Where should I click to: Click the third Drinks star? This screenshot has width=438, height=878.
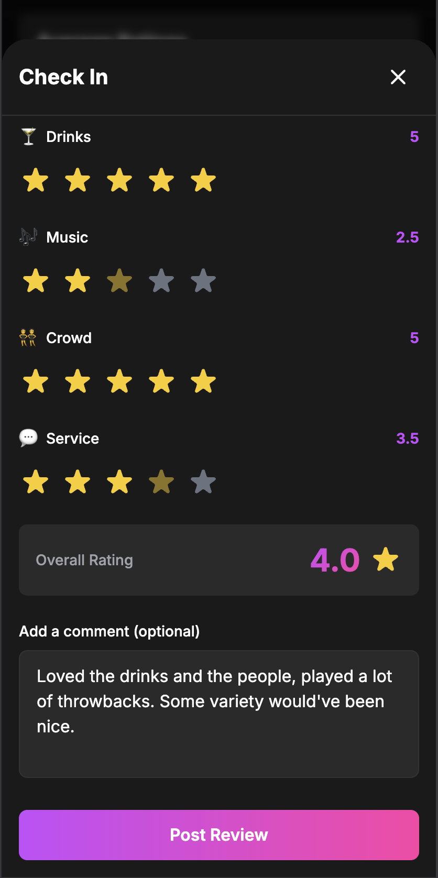click(119, 180)
